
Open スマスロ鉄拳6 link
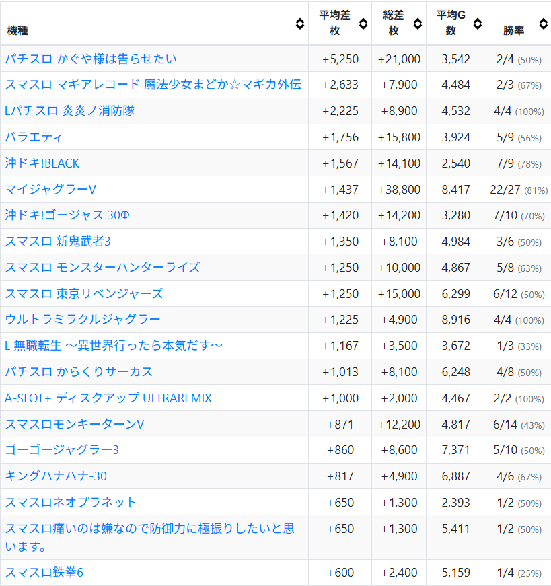click(x=44, y=573)
